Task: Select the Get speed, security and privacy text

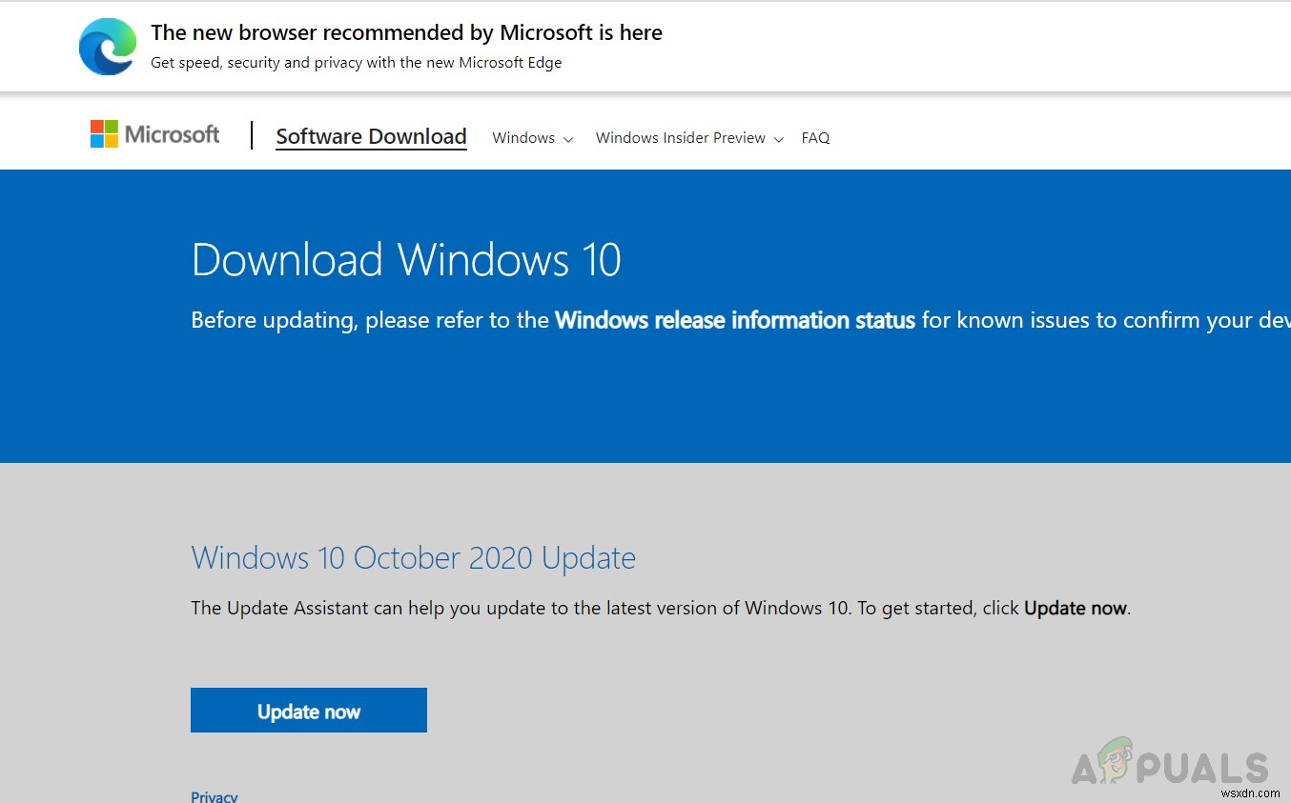Action: [x=356, y=62]
